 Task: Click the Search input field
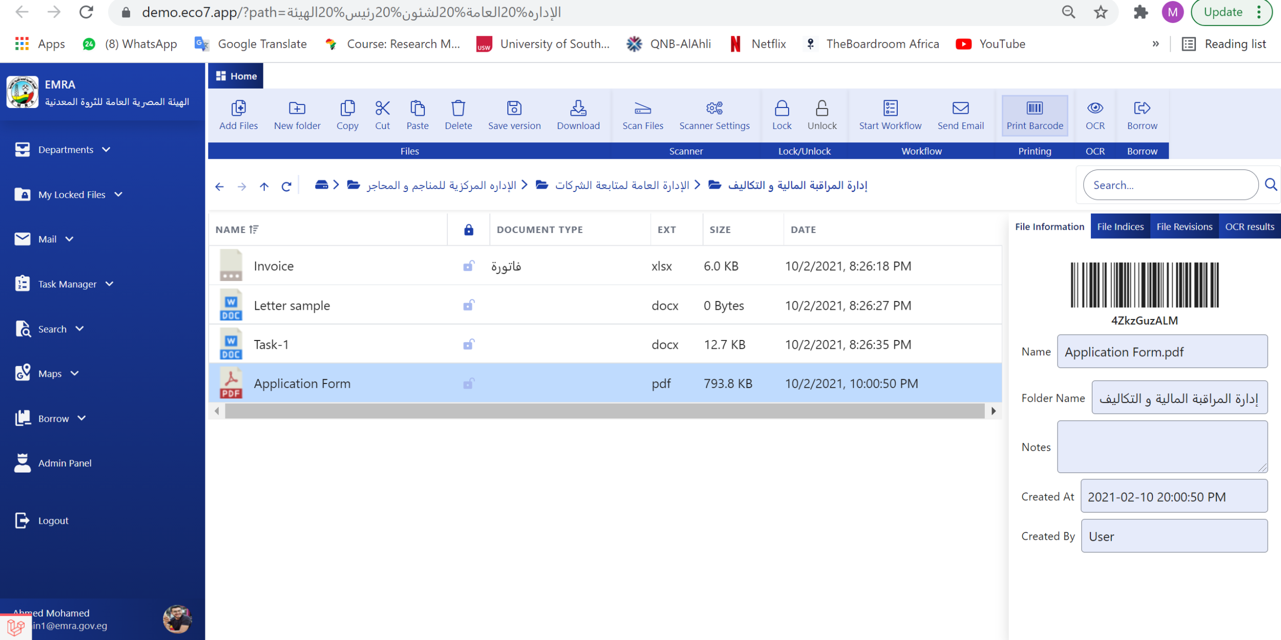1170,185
